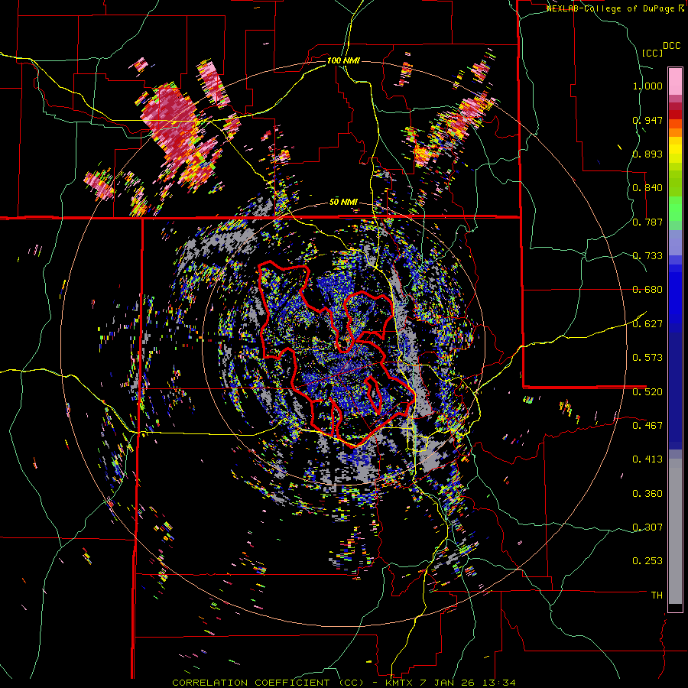Click the 0.520 scale label
The image size is (688, 688).
[x=647, y=391]
